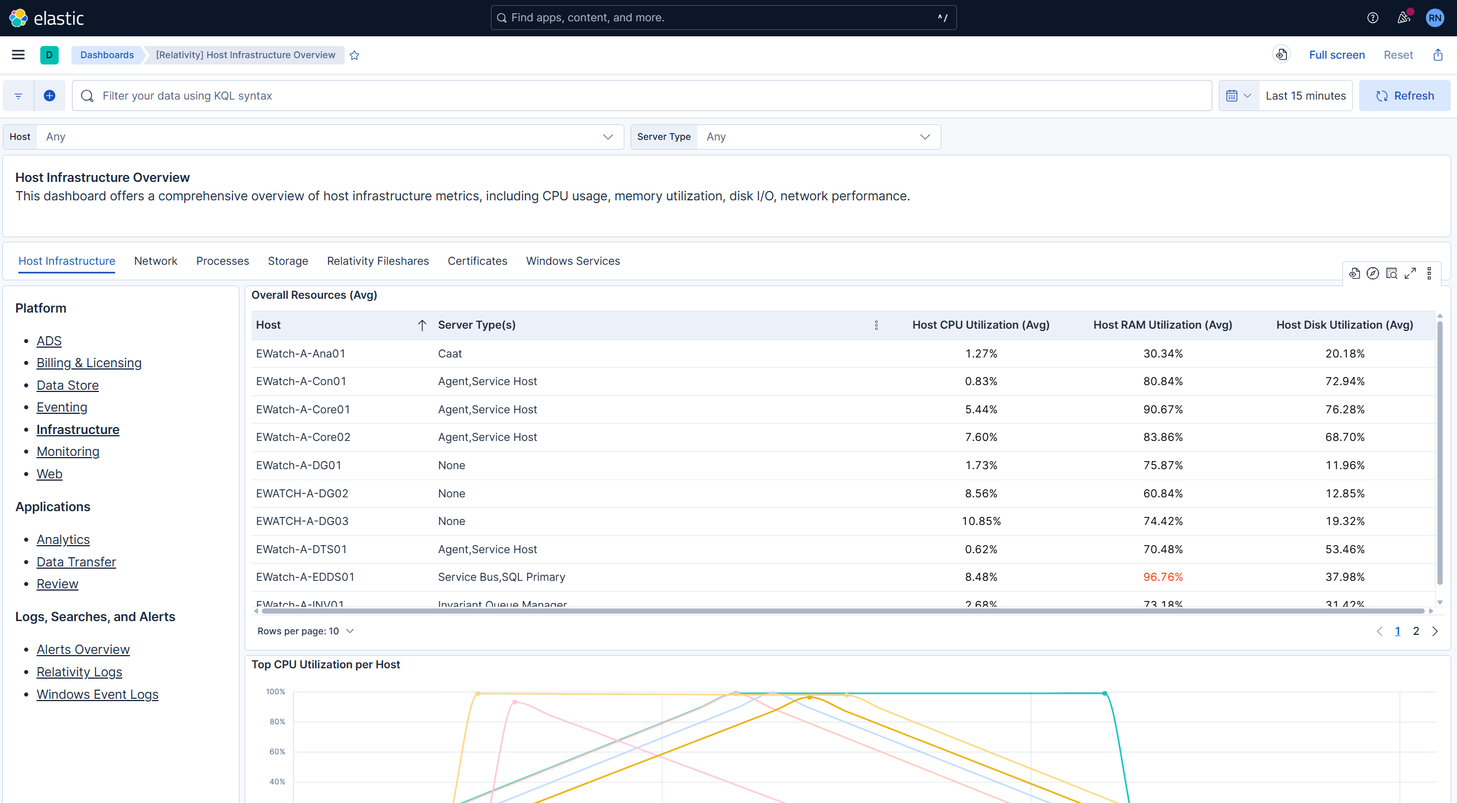Screen dimensions: 1457x803
Task: Sort by Host using the arrow icon
Action: point(422,325)
